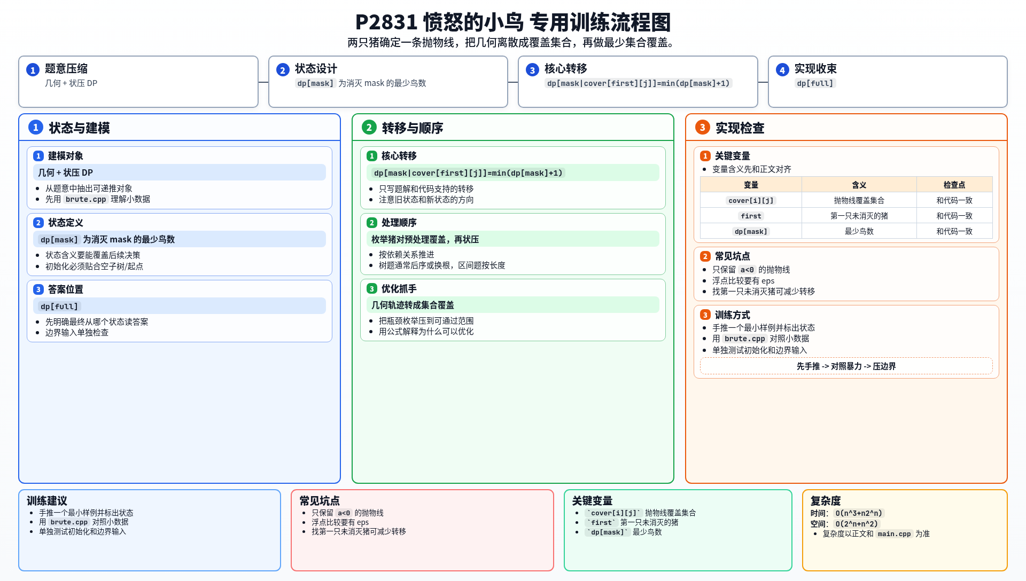
Task: Click the number 3 badge in the top 核心转移 step
Action: 532,70
